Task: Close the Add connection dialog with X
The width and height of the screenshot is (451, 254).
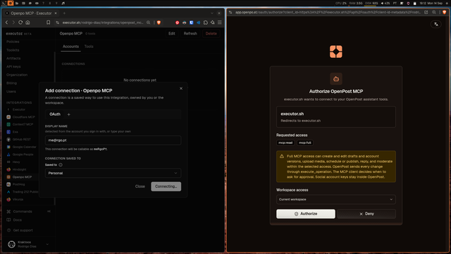Action: tap(181, 88)
